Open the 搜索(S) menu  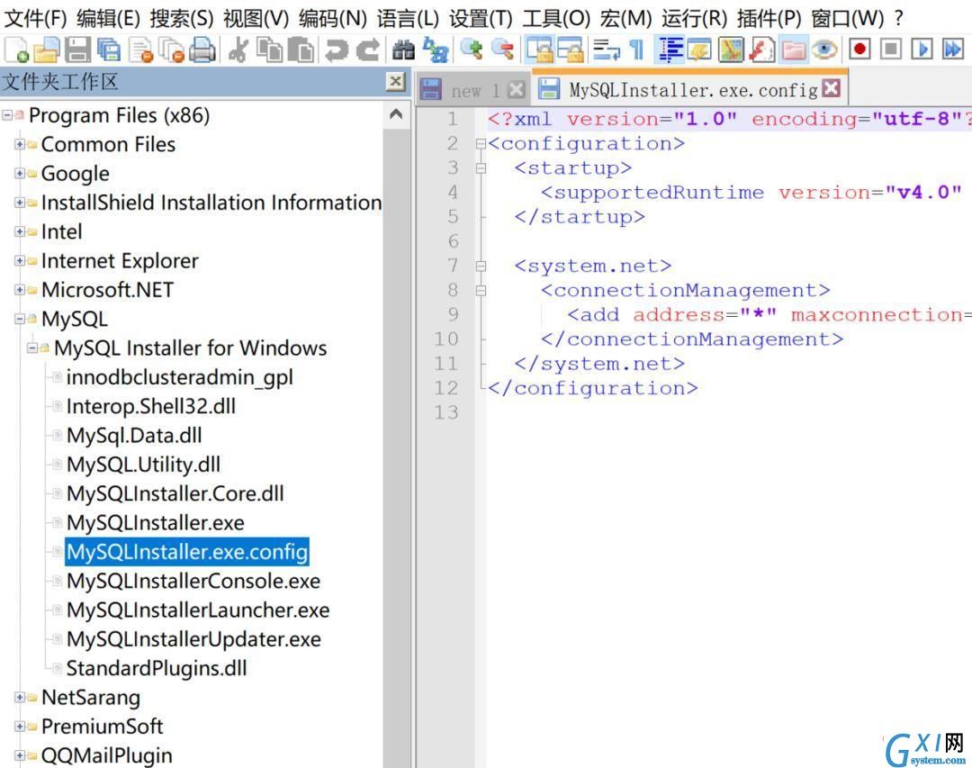[x=182, y=19]
